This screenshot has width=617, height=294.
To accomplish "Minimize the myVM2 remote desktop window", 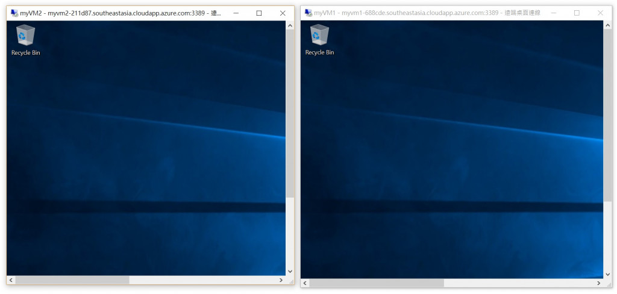I will 236,13.
